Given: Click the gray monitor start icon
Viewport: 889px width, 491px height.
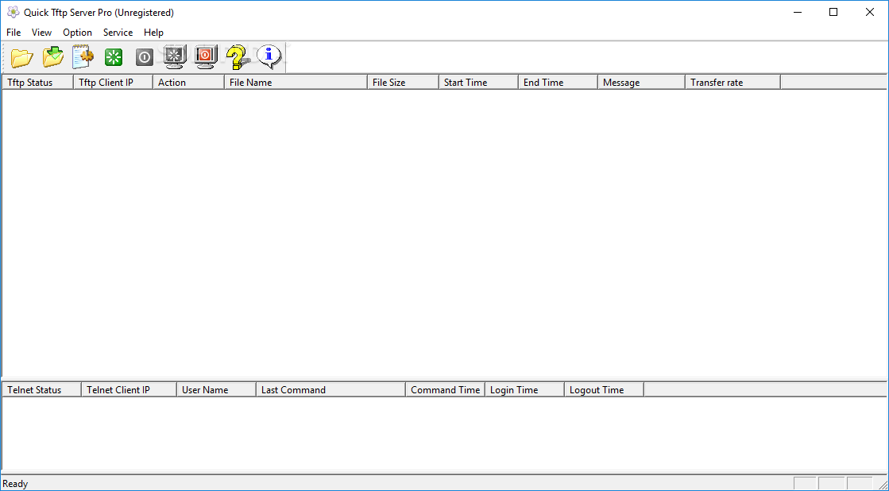Looking at the screenshot, I should click(175, 57).
